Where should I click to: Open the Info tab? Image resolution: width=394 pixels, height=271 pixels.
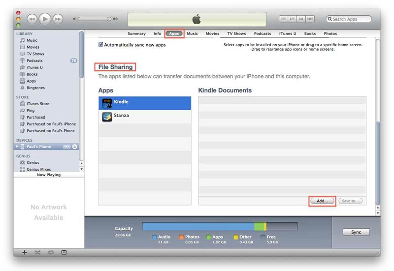(157, 33)
